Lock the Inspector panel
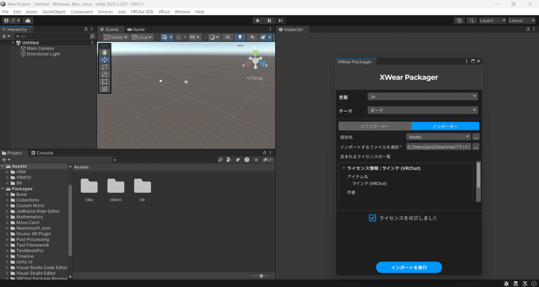Screen dimensions: 539x287 click(x=528, y=29)
